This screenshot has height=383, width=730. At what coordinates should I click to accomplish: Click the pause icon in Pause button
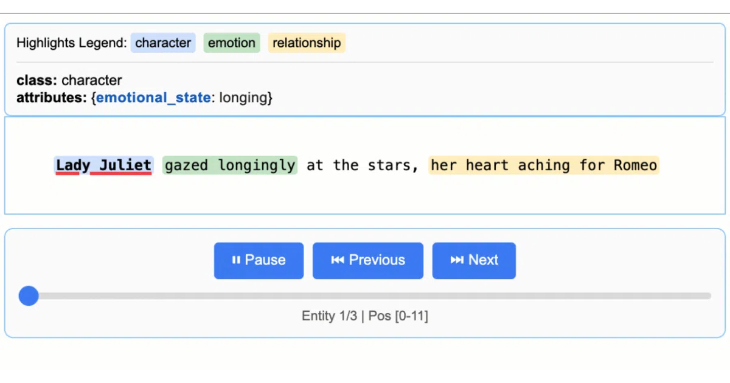[236, 260]
